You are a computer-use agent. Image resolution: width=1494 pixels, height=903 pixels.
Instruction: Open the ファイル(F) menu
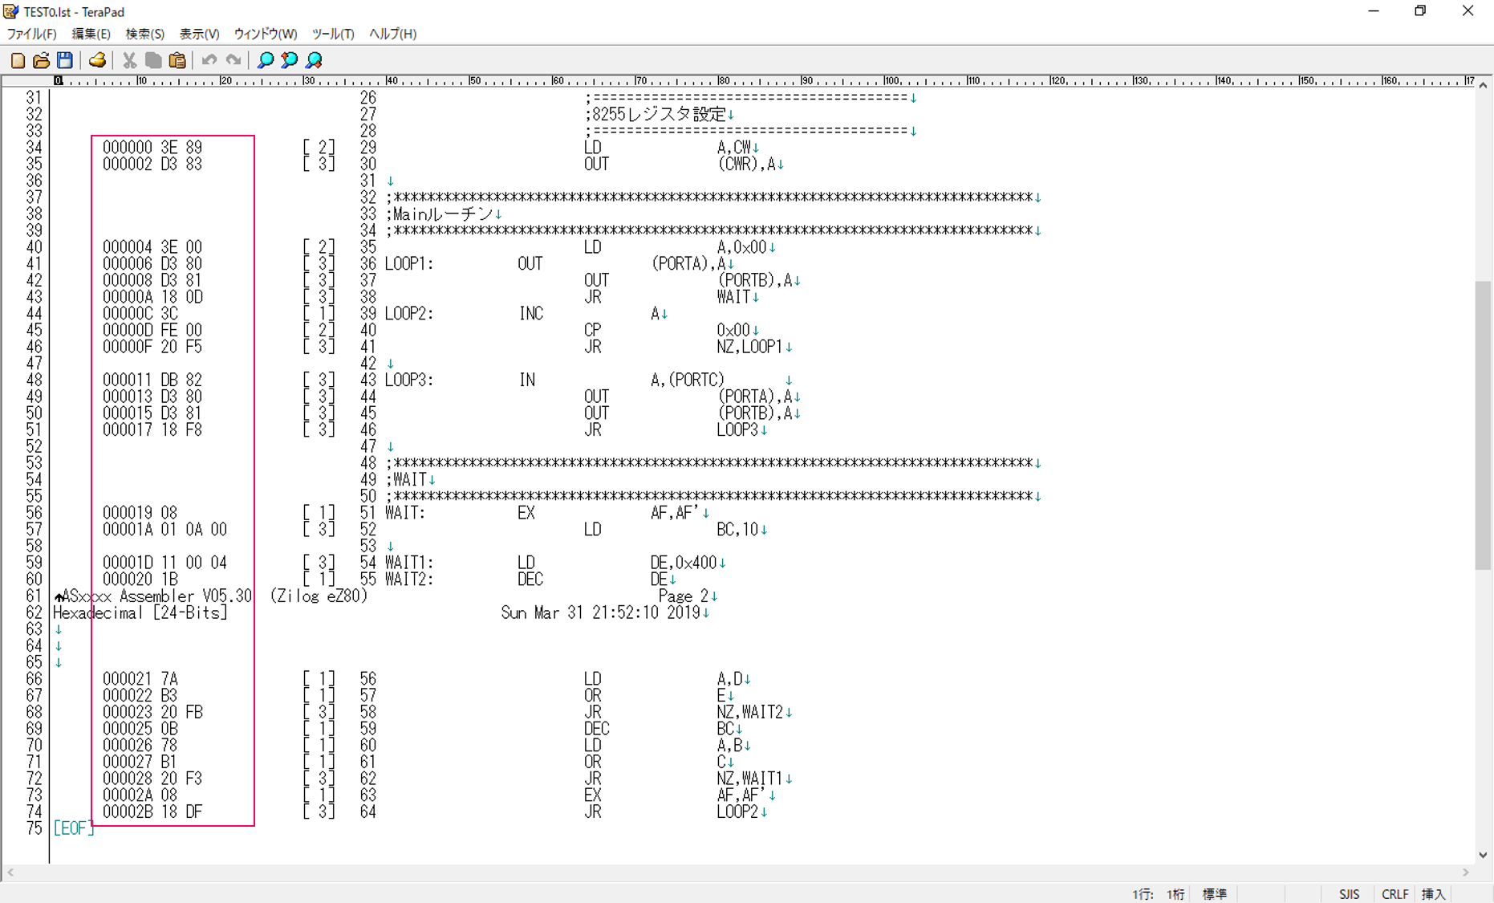[x=32, y=34]
